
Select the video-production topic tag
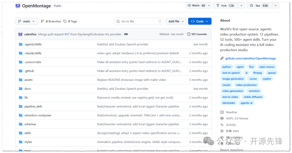[246, 85]
